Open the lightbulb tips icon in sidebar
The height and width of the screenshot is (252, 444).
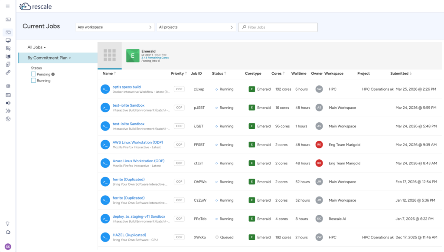point(8,223)
